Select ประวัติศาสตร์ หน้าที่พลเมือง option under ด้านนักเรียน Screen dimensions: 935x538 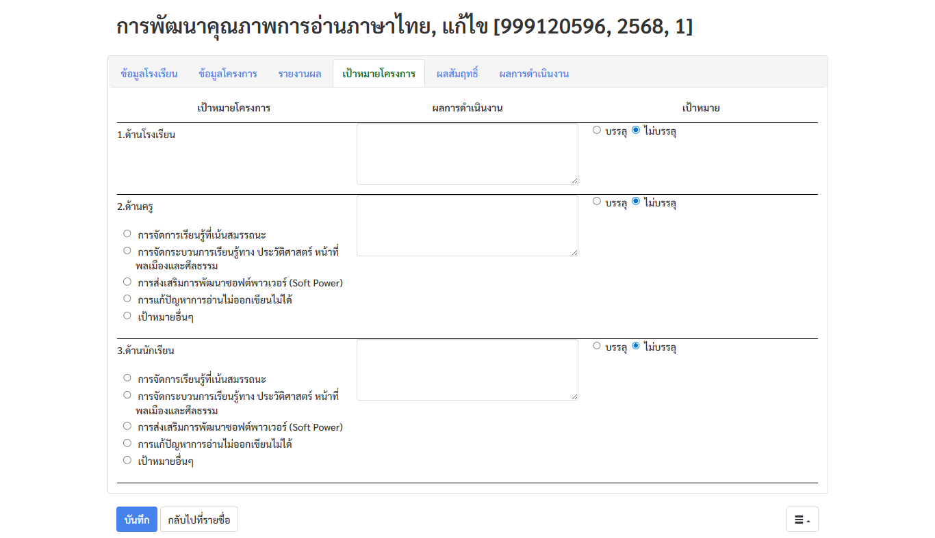click(127, 395)
